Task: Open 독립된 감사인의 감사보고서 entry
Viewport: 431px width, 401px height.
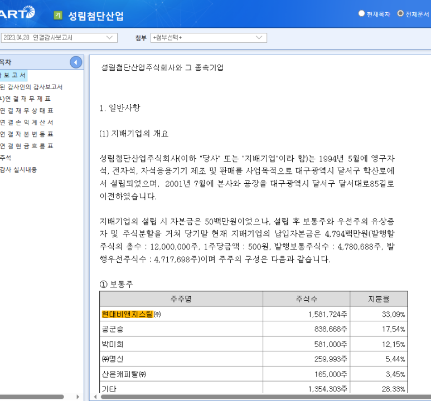Action: (x=31, y=87)
